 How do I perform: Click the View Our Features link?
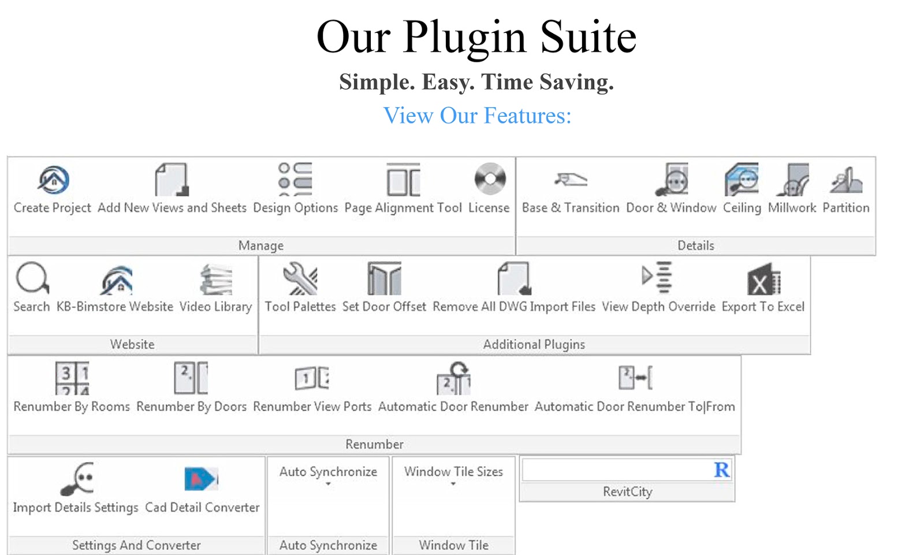[x=478, y=116]
